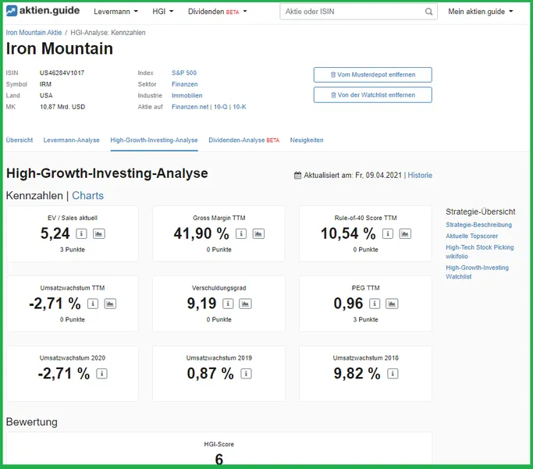Screen dimensions: 533x469
Task: Open the Finanzen.net link
Action: [x=190, y=107]
